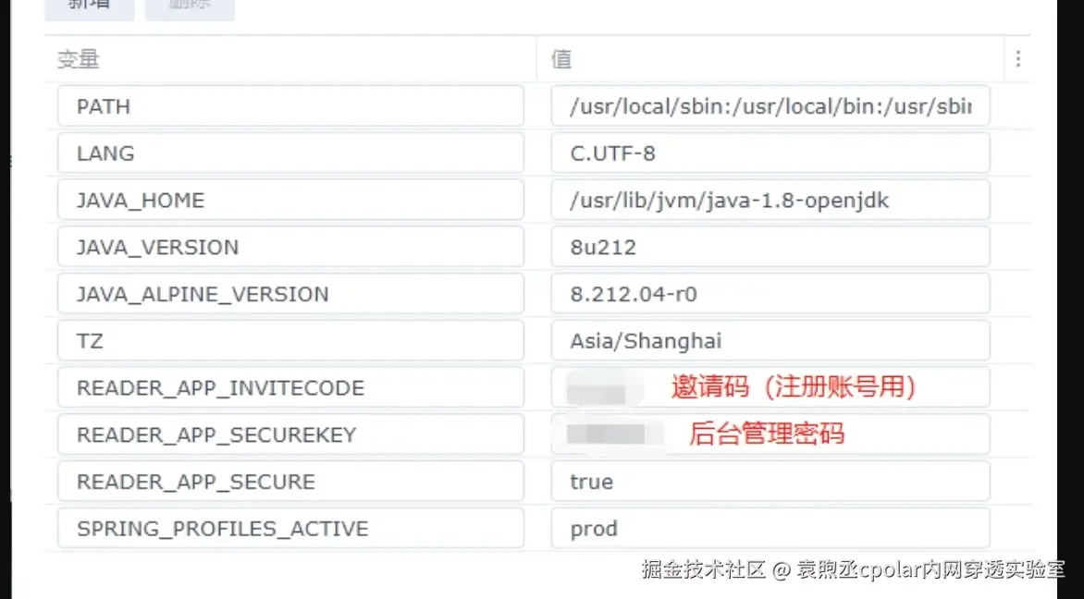1084x599 pixels.
Task: Click the JAVA_VERSION value 8u212
Action: click(770, 248)
